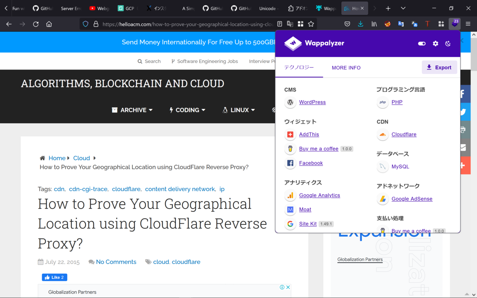Click the Cloudflare cloud icon

[382, 134]
